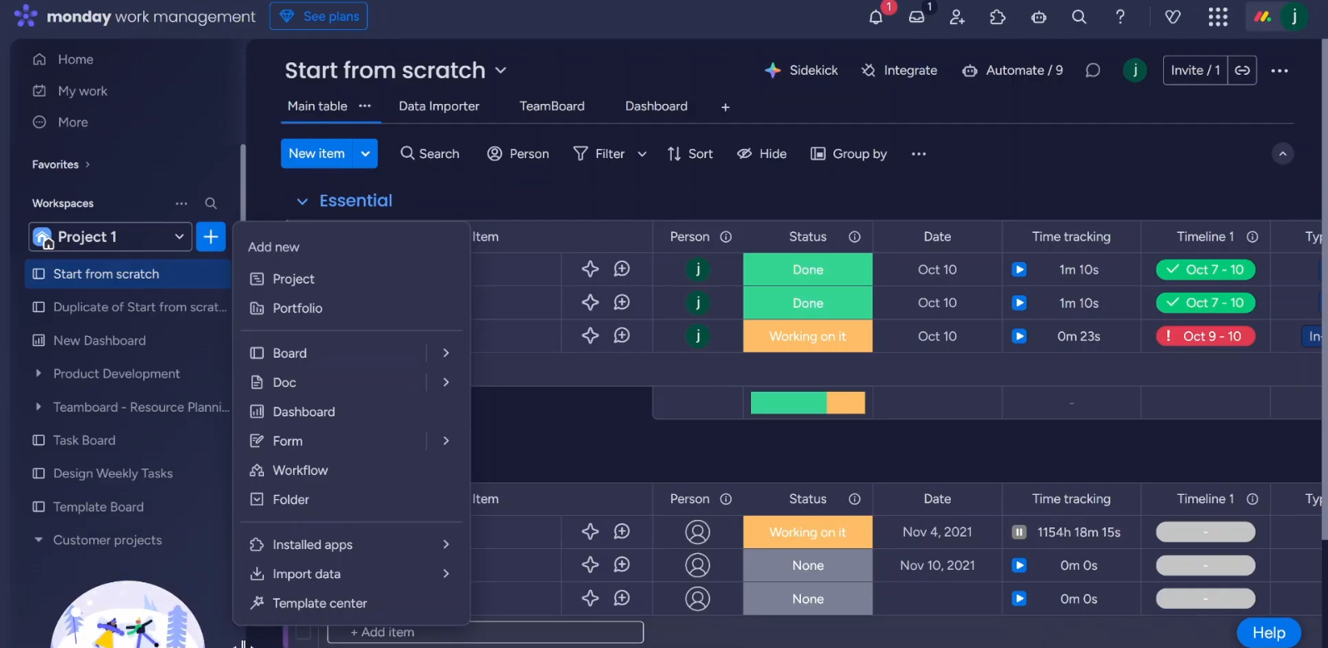Click Status column info icon in Essential group
The image size is (1328, 648).
pyautogui.click(x=854, y=237)
